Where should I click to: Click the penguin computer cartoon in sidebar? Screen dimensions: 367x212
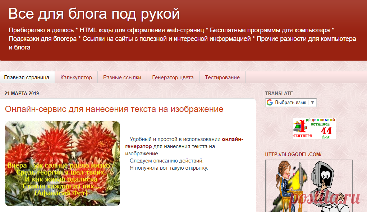tap(325, 183)
